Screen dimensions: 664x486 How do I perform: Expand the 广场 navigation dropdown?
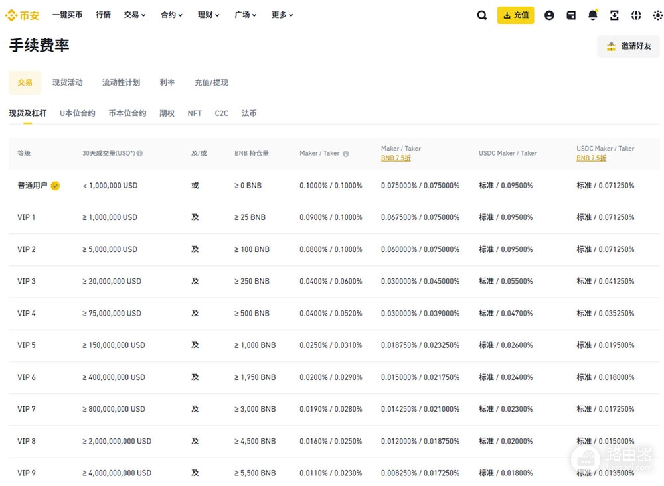click(245, 15)
